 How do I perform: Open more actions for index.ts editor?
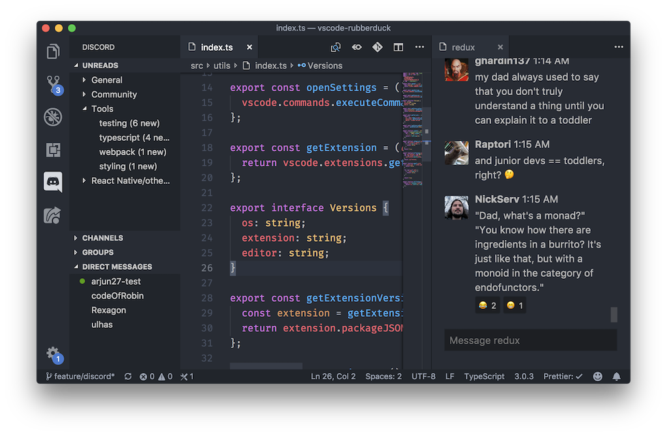click(x=419, y=47)
